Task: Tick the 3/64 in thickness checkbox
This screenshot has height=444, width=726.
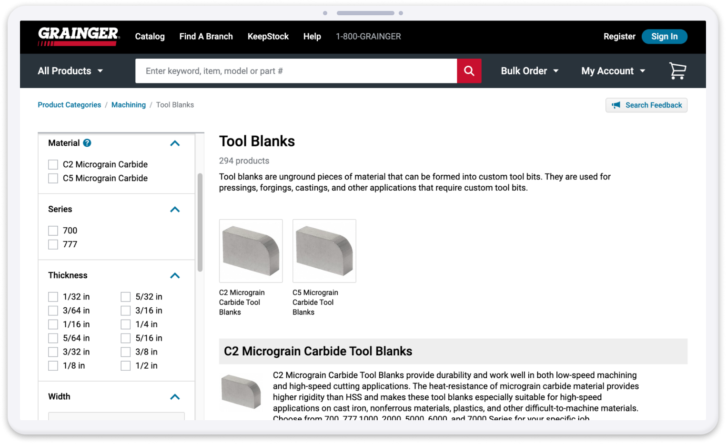Action: coord(53,311)
